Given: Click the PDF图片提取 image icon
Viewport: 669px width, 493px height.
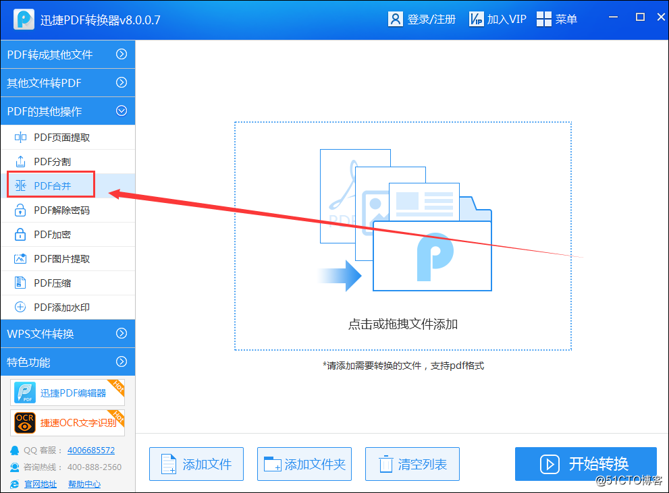Looking at the screenshot, I should coord(20,259).
